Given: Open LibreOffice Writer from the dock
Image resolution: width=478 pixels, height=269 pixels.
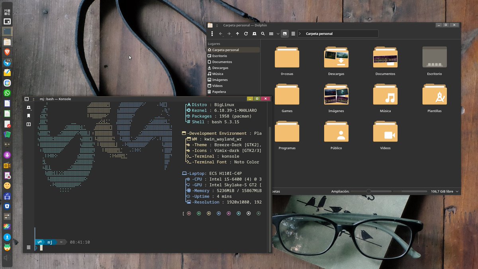Looking at the screenshot, I should (x=7, y=104).
